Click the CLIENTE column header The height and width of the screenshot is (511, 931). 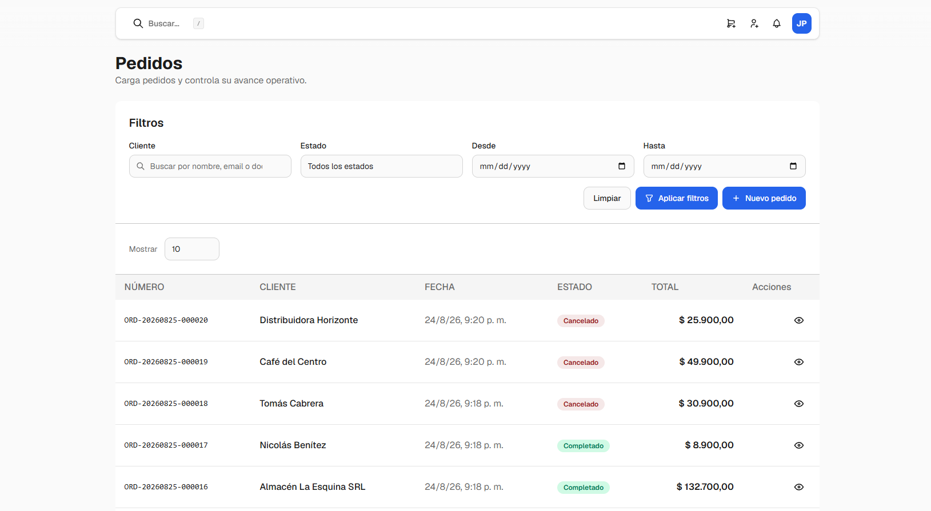point(278,287)
